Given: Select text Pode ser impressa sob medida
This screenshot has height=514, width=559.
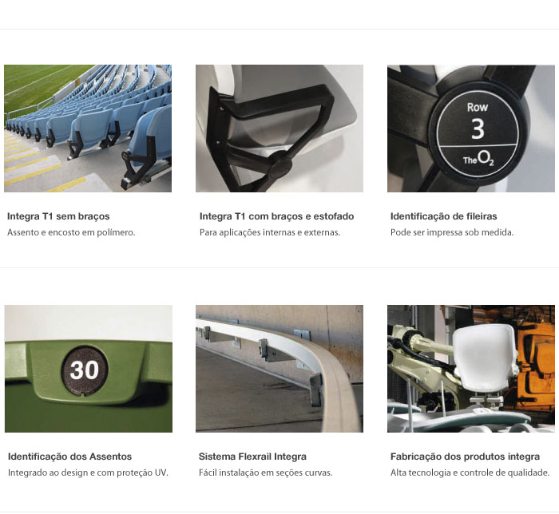Looking at the screenshot, I should [452, 232].
